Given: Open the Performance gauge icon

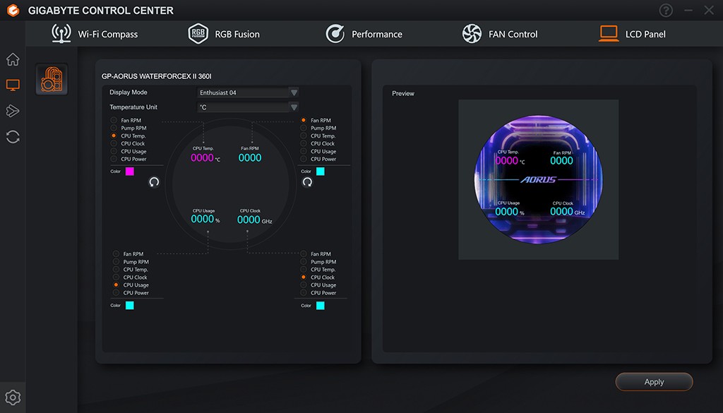Looking at the screenshot, I should click(x=335, y=34).
